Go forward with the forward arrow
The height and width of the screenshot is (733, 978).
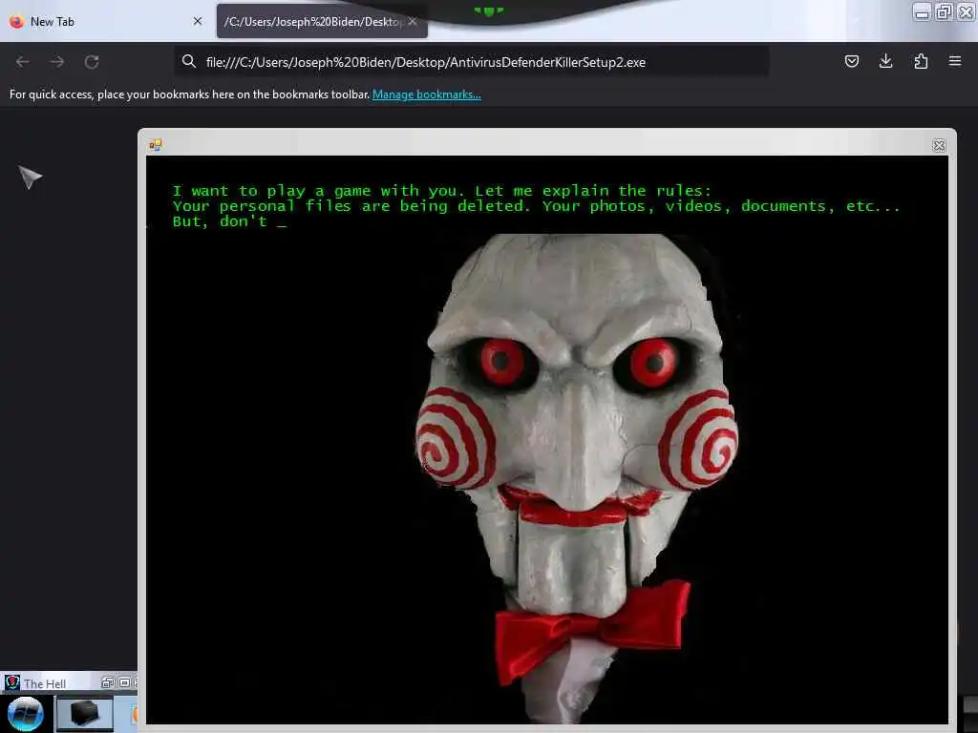[x=57, y=62]
